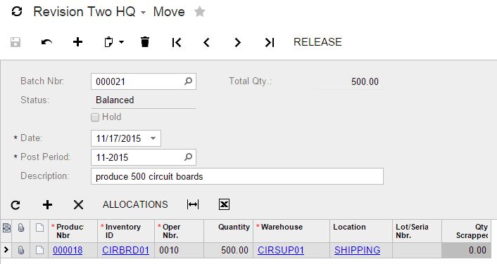Add Move screen to favorites star
The width and height of the screenshot is (497, 264).
200,12
